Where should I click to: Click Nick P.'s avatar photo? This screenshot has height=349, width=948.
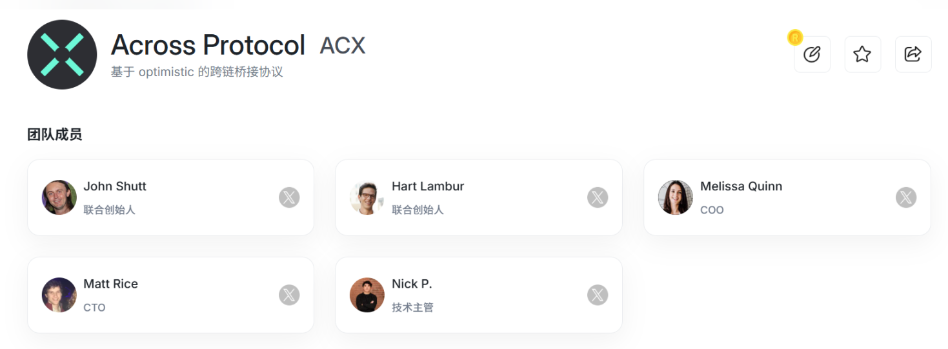coord(367,295)
